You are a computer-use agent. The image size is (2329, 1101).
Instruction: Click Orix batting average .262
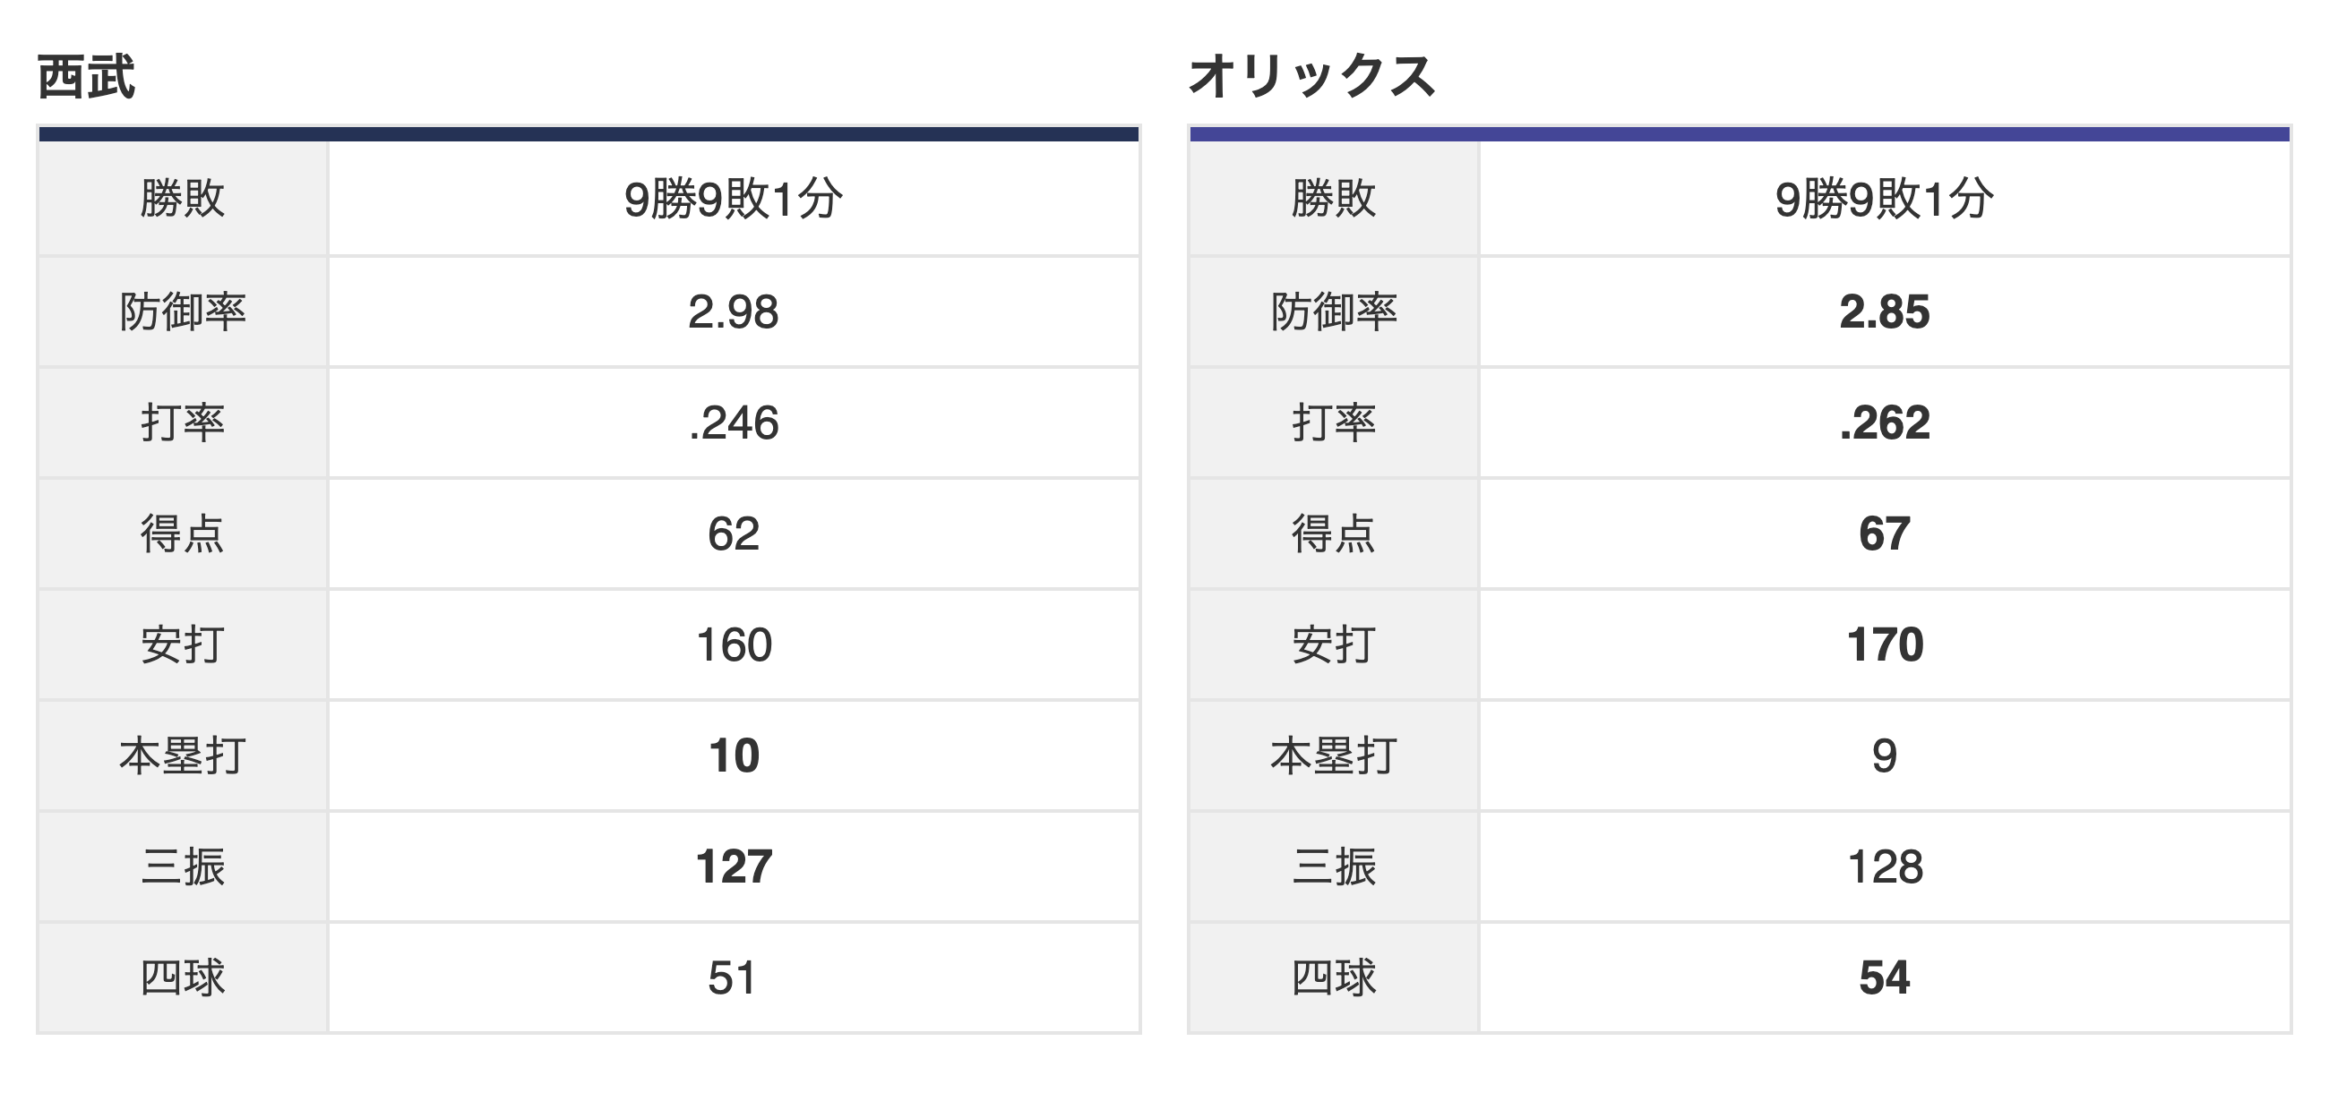point(1884,422)
